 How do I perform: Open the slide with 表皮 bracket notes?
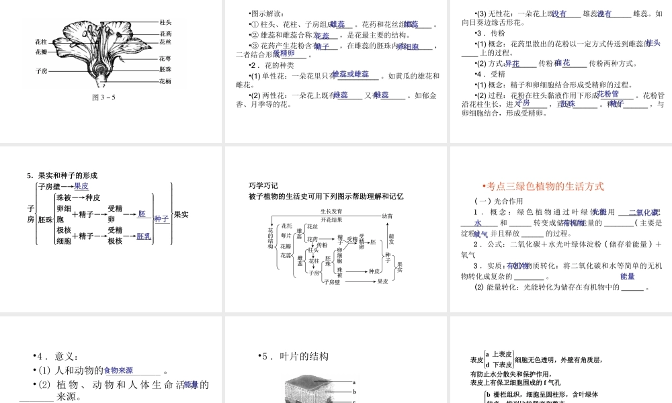point(561,360)
